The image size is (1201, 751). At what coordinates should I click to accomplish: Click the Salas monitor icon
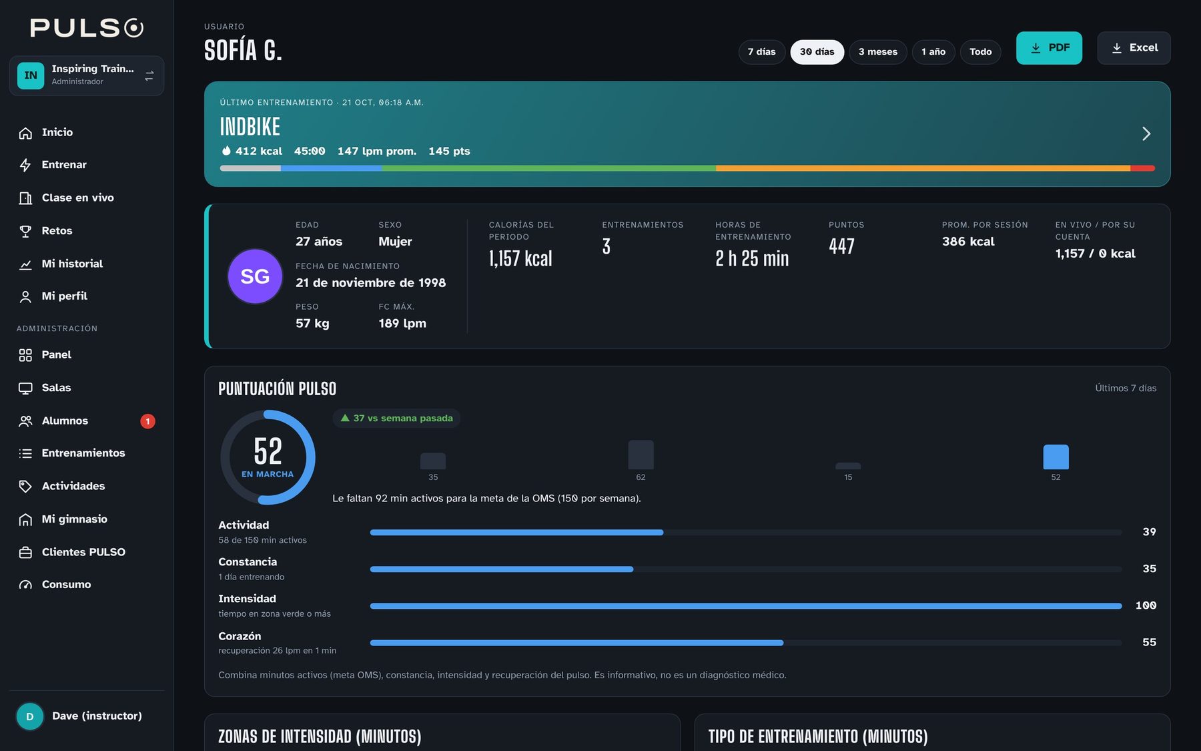[25, 389]
